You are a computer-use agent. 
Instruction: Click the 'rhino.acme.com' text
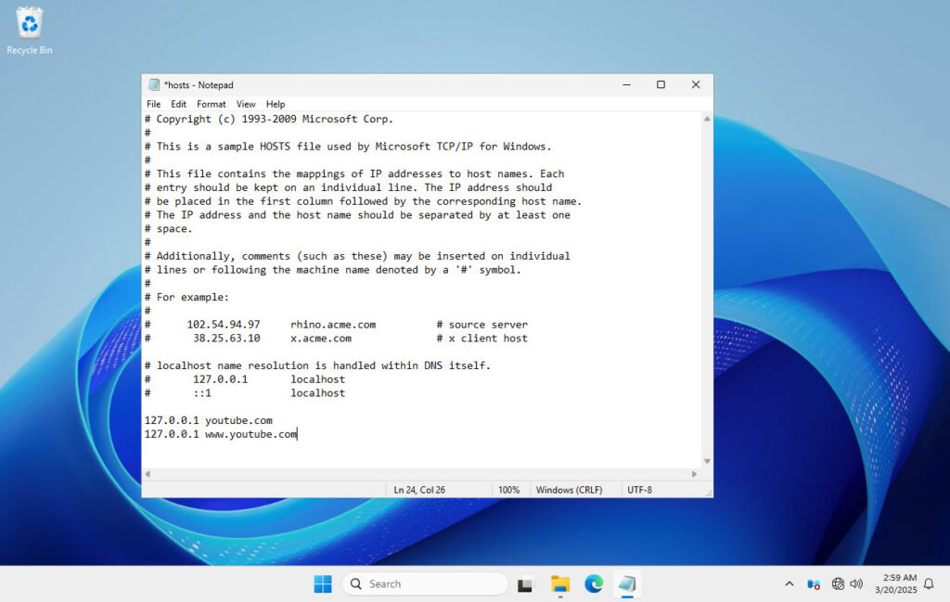[333, 325]
